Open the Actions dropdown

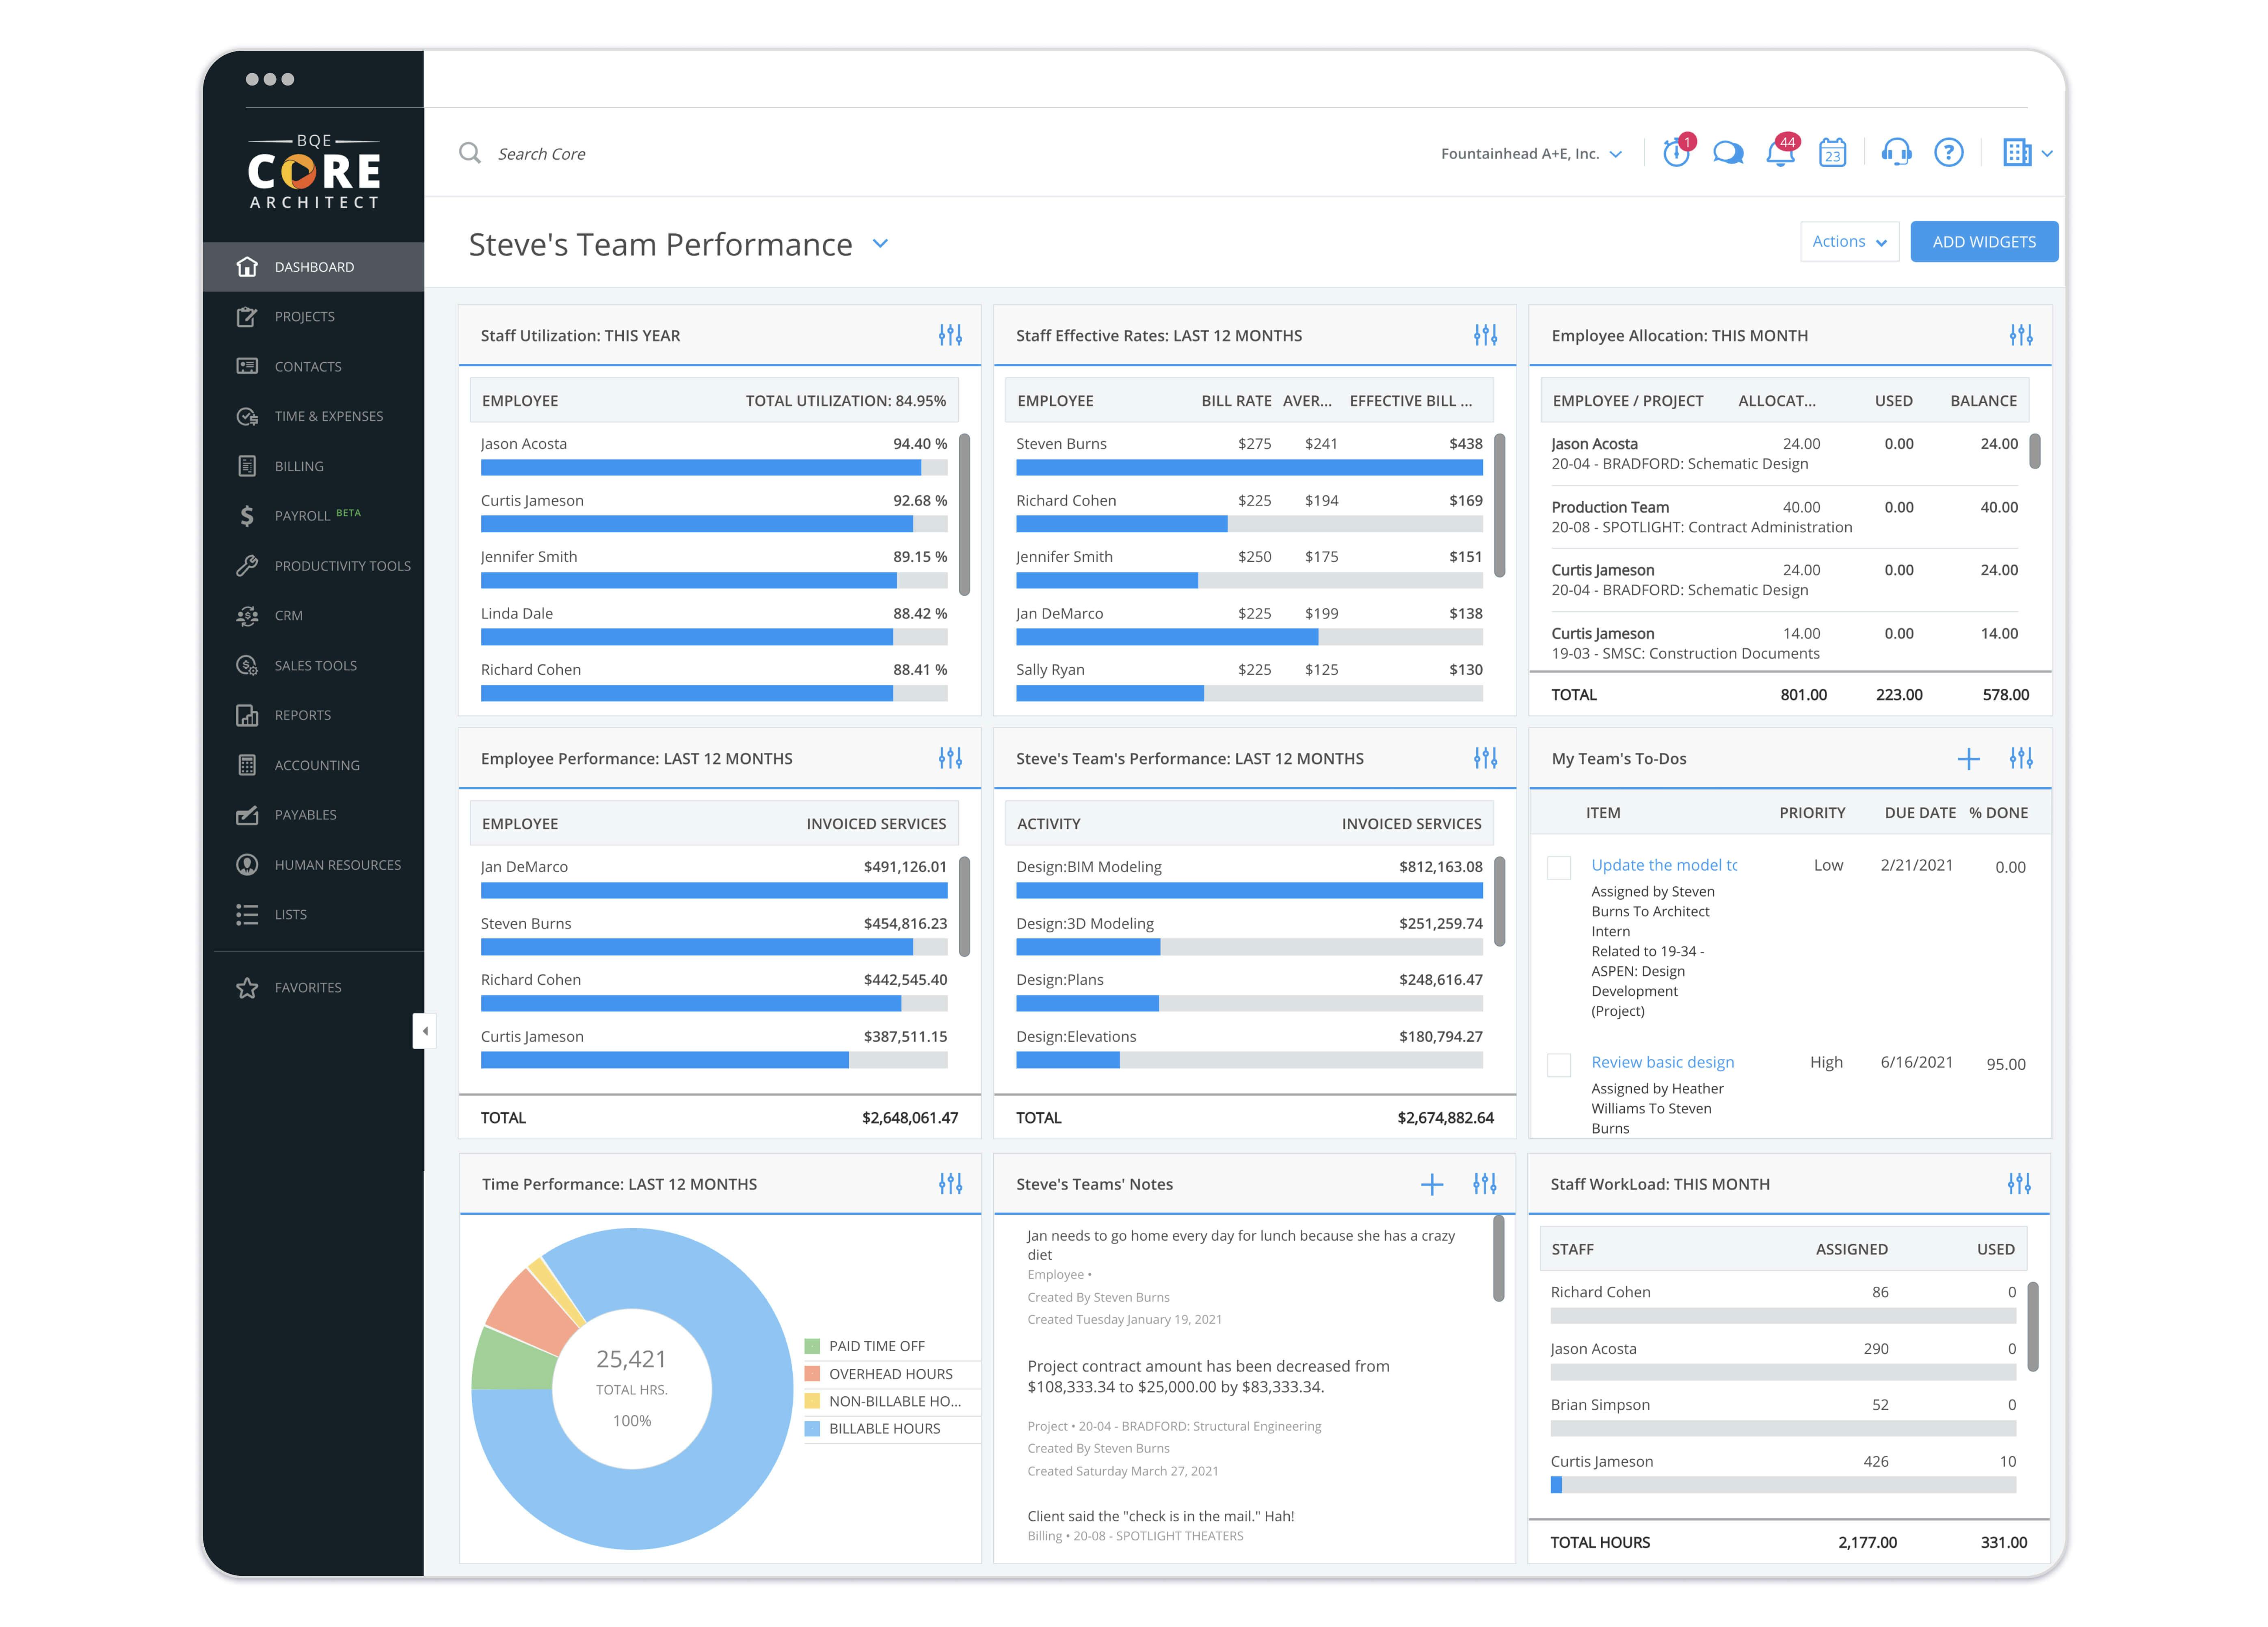1848,242
